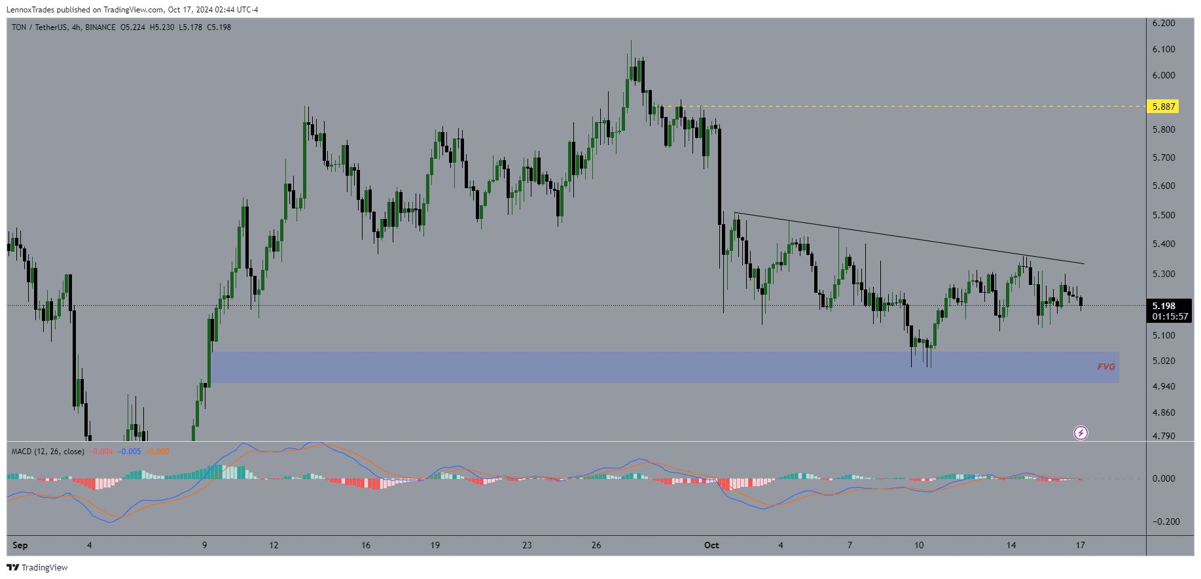Click the TradingView logo at bottom left
The image size is (1201, 579).
click(37, 567)
